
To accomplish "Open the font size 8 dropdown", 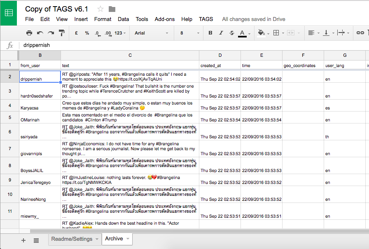I will (190, 33).
